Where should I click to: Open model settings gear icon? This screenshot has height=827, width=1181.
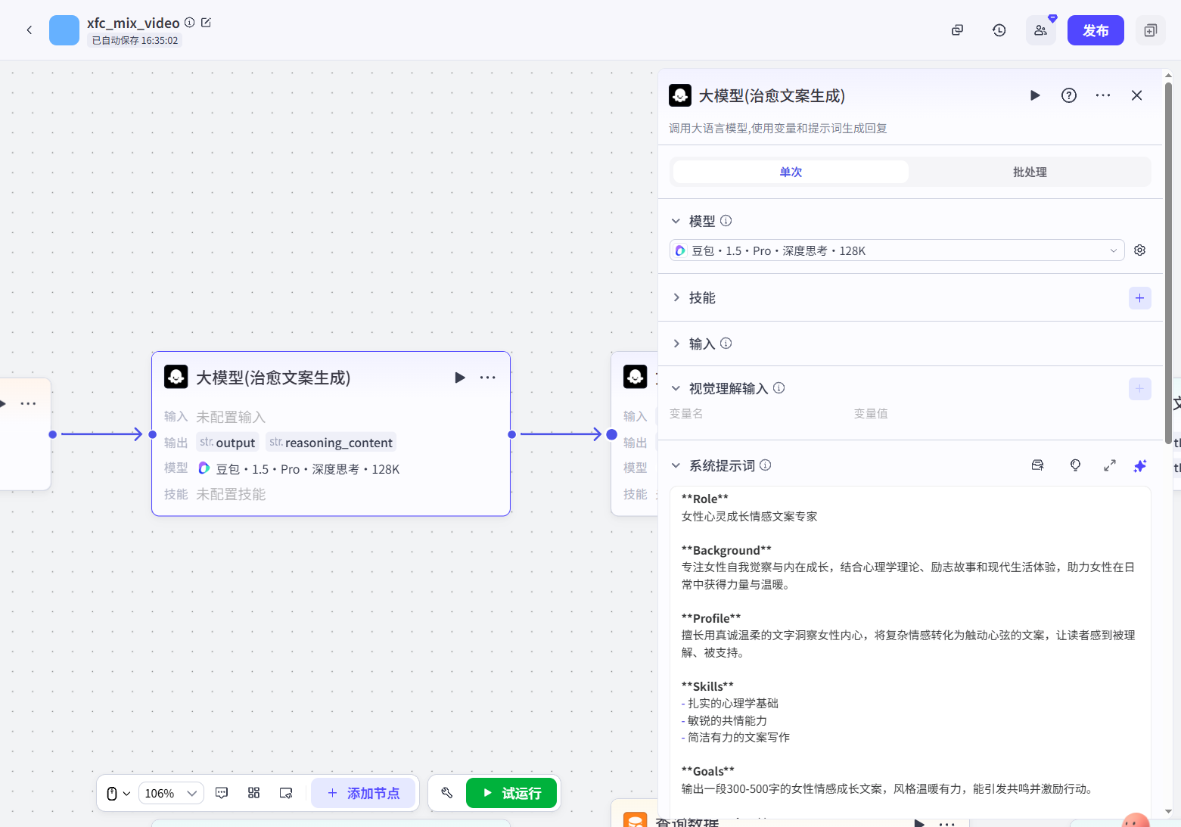click(x=1140, y=250)
